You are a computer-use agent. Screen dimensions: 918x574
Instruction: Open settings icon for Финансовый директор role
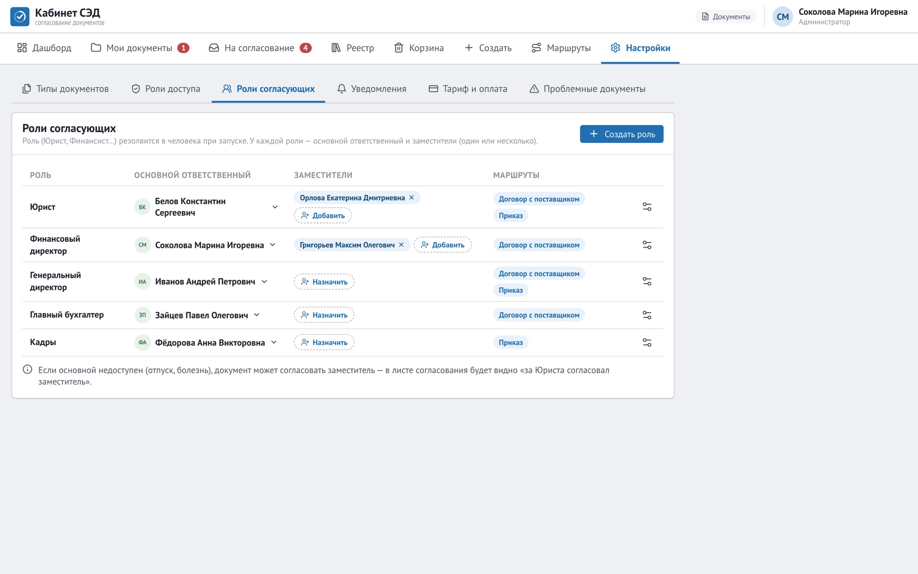click(x=647, y=245)
